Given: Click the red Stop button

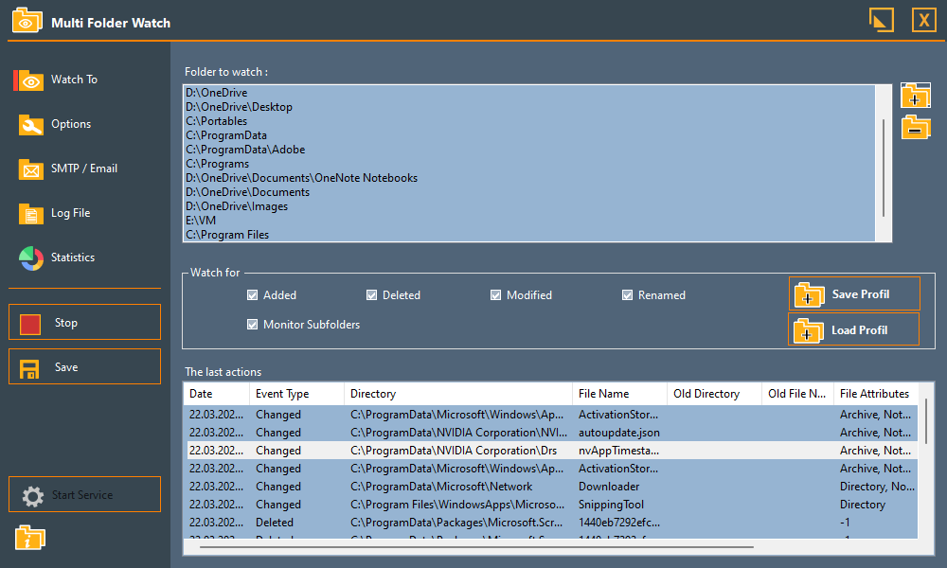Looking at the screenshot, I should pyautogui.click(x=85, y=323).
